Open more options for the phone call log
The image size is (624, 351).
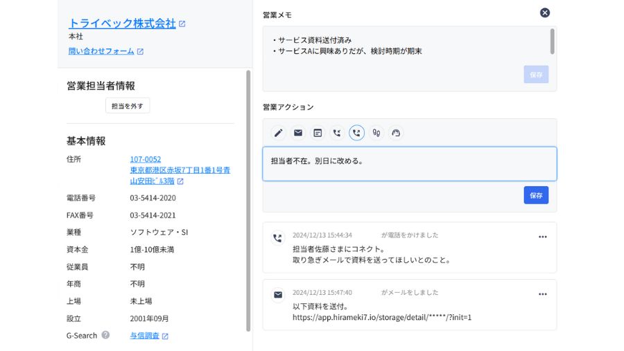tap(542, 237)
